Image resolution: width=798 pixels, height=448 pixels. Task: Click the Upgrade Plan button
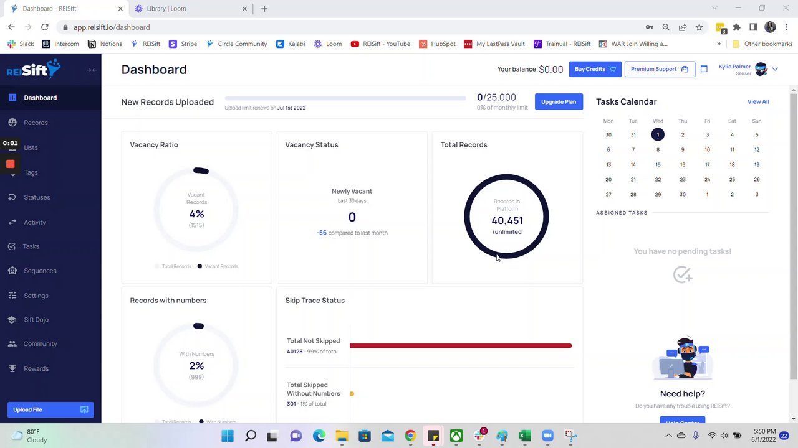tap(559, 101)
